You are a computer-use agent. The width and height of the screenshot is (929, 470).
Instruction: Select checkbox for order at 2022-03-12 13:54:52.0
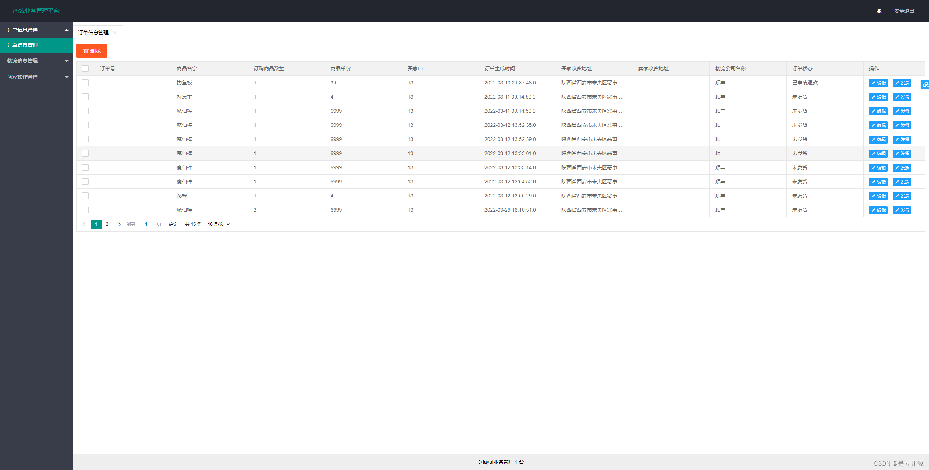(x=85, y=182)
